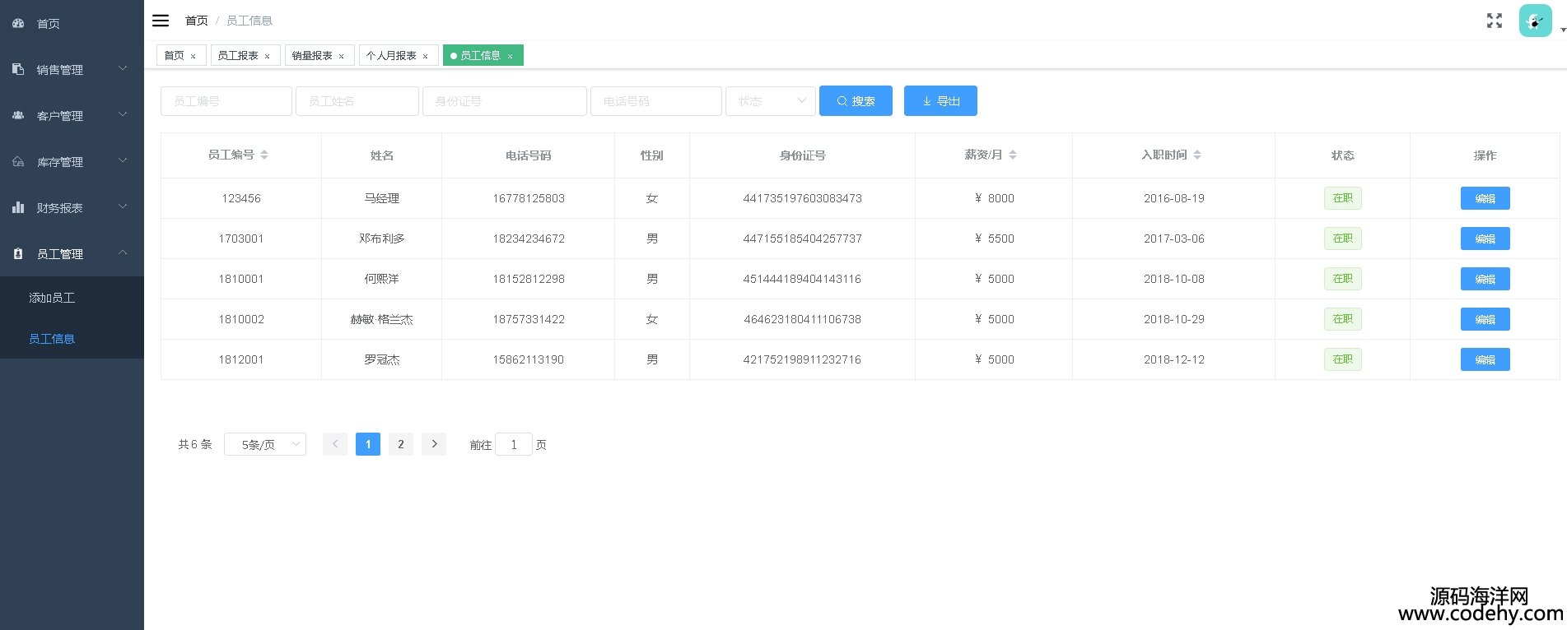Sort by 员工编号 column arrows
The image size is (1567, 630).
point(264,155)
